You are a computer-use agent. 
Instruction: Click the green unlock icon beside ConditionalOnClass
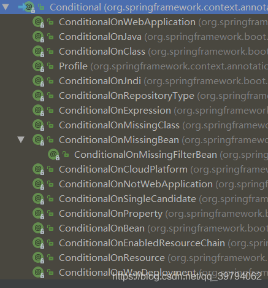(x=50, y=51)
